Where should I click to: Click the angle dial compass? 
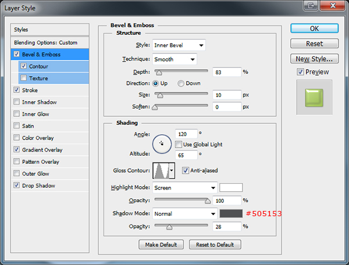pos(162,144)
